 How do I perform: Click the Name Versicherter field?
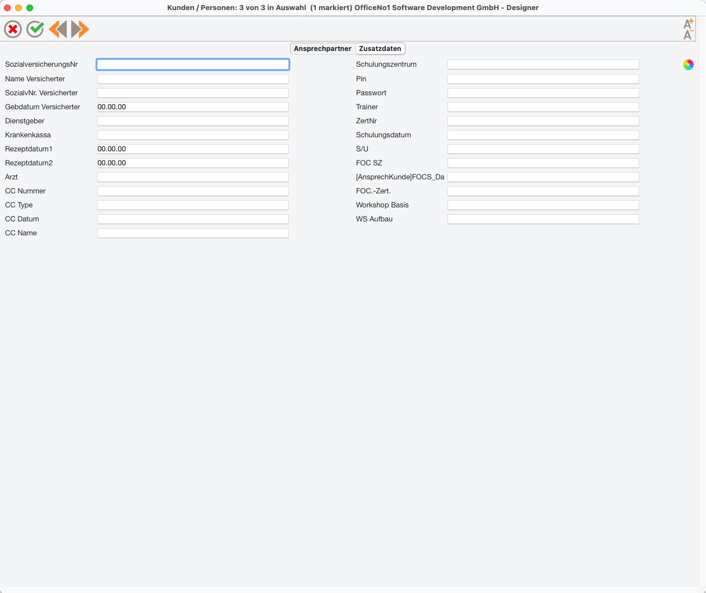[x=193, y=79]
